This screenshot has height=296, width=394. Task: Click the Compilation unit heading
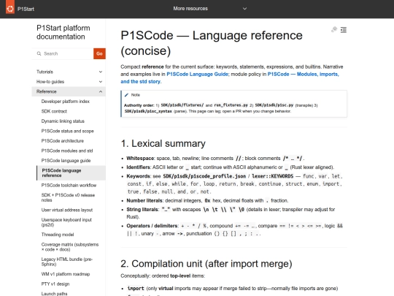(206, 264)
